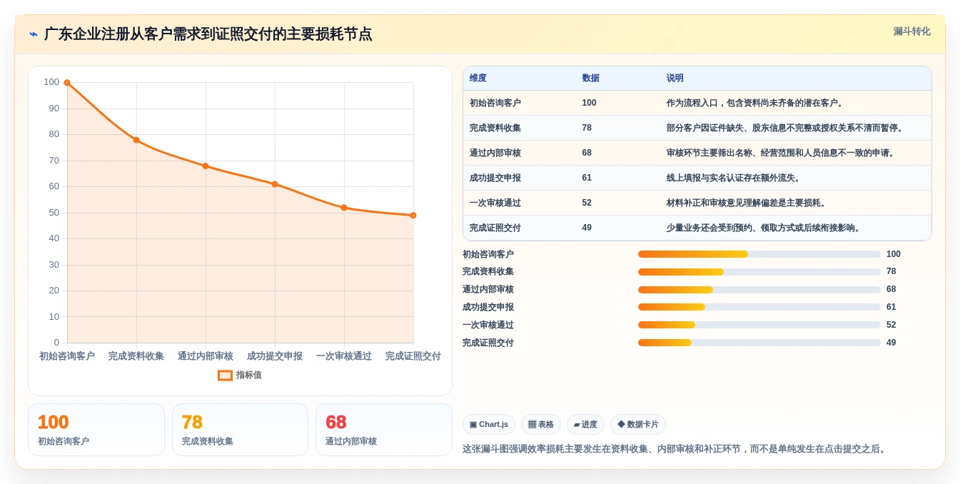Click the footer summary sentence about 漏斗图
Viewport: 960px width, 484px height.
pos(675,449)
